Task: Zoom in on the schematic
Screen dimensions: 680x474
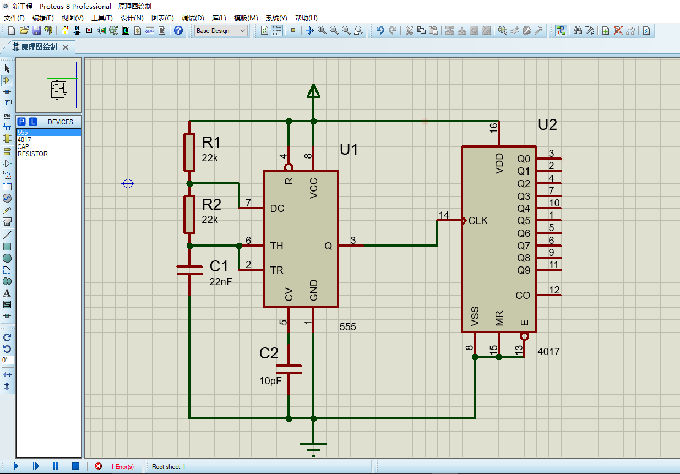Action: point(322,31)
